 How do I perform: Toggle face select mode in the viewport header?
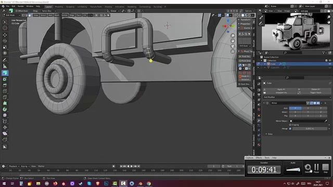coord(30,15)
